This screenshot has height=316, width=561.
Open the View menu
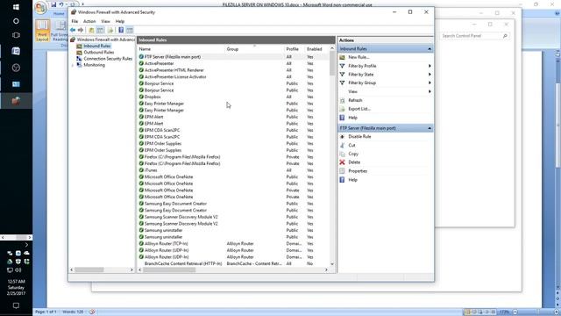coord(105,21)
